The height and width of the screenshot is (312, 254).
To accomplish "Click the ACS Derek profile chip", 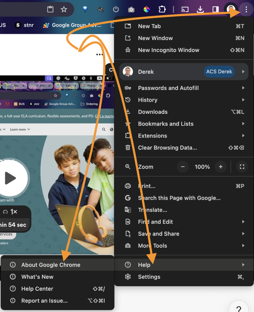I will pyautogui.click(x=219, y=71).
